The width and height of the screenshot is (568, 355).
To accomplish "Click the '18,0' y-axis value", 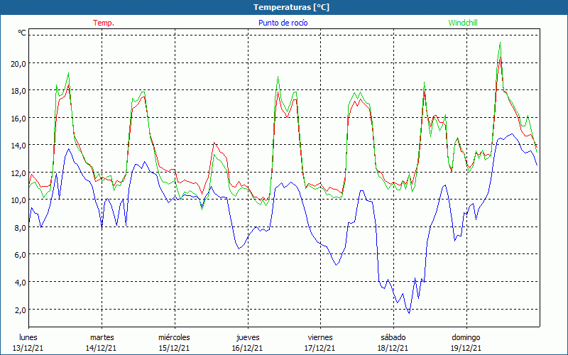I will point(19,91).
